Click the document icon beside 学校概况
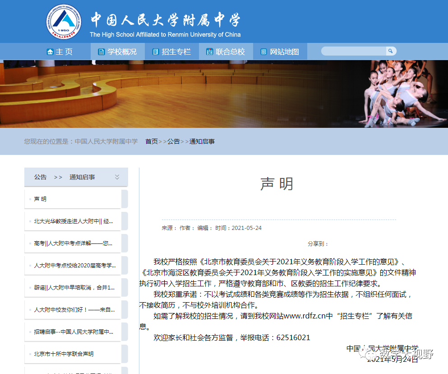This screenshot has width=448, height=374. coord(101,52)
